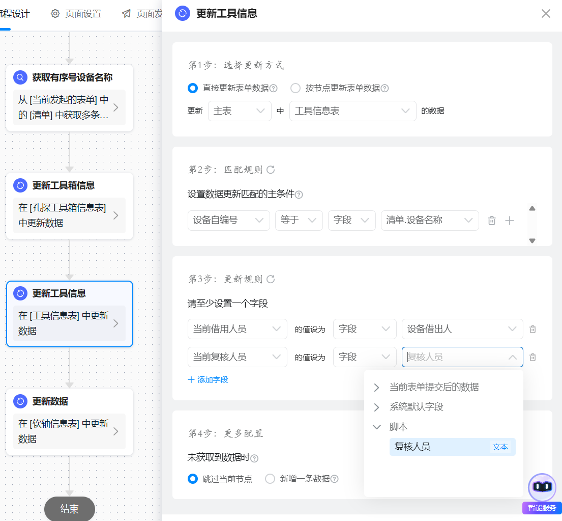Open the 获取有序号设备名称 node description
Viewport: 562px width, 521px height.
click(69, 107)
